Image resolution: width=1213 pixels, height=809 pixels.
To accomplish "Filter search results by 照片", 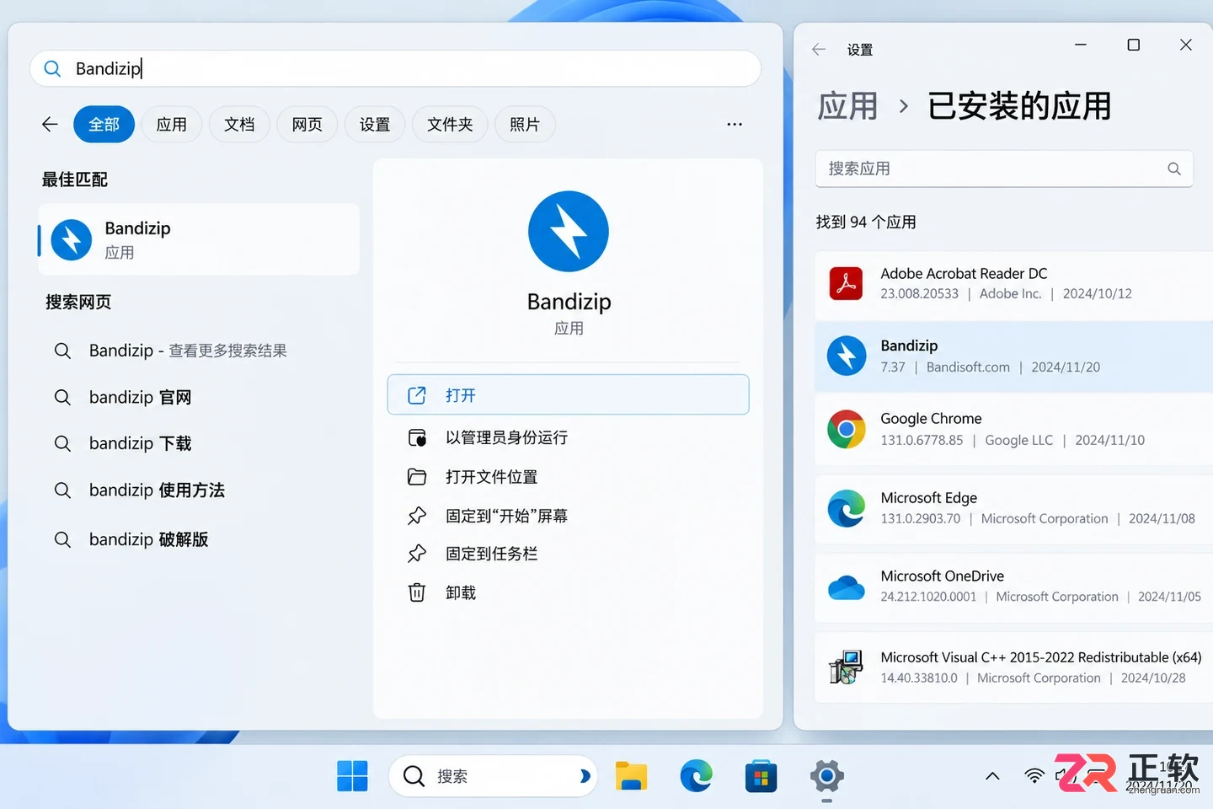I will click(x=525, y=125).
